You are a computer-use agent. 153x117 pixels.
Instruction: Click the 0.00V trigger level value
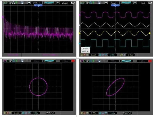pyautogui.click(x=130, y=55)
